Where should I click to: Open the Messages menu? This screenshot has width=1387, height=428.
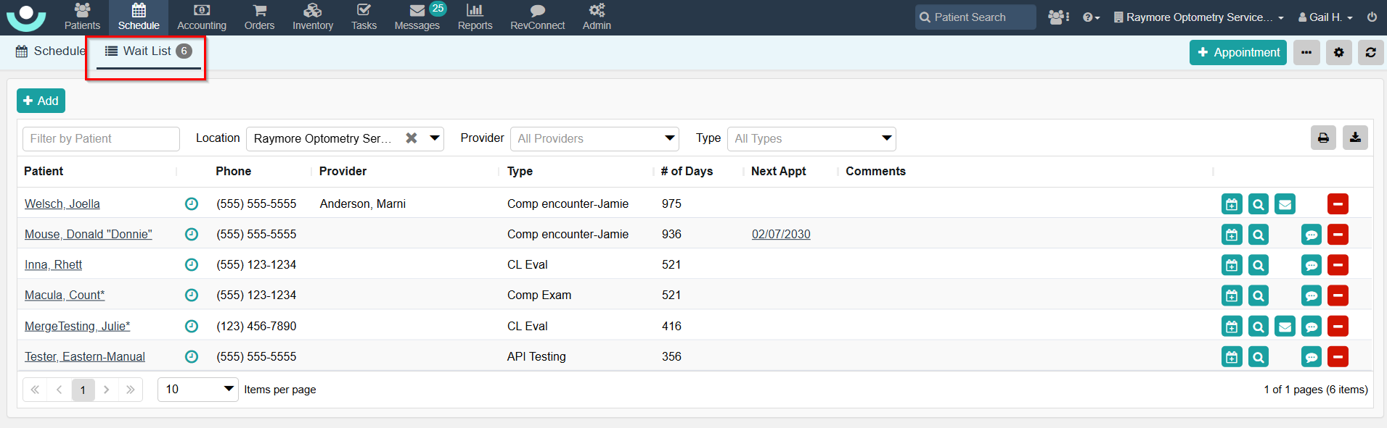(x=417, y=17)
